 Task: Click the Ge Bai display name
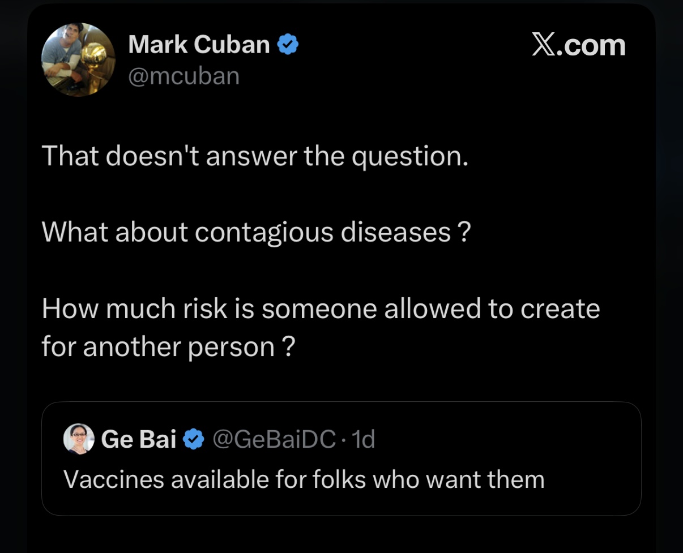click(x=139, y=439)
